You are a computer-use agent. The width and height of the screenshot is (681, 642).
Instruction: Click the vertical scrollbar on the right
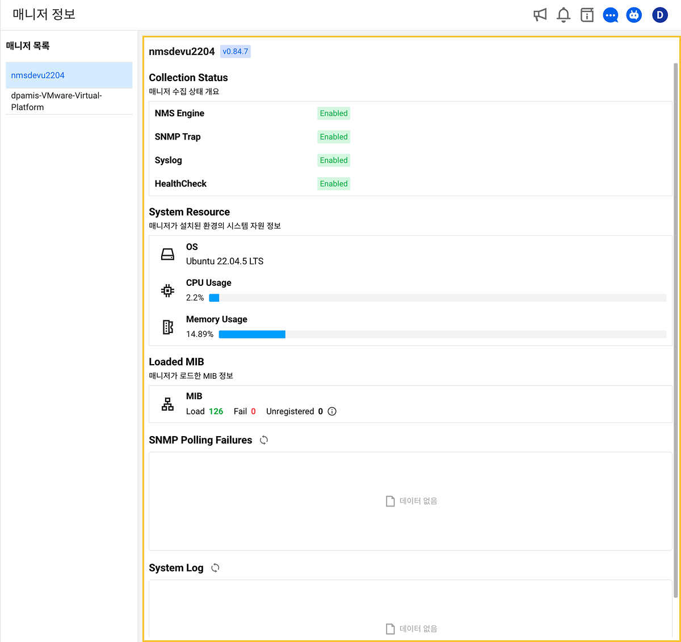(675, 329)
